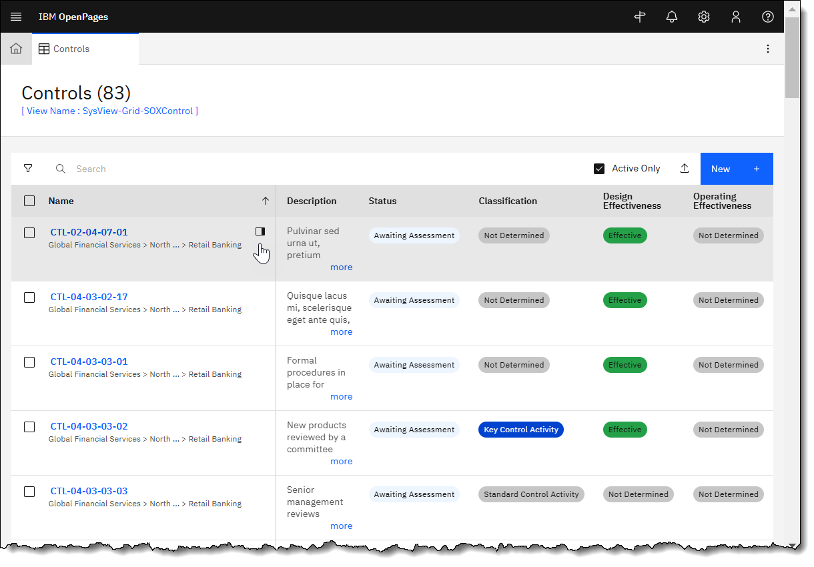
Task: Check the select-all header checkbox
Action: point(29,201)
